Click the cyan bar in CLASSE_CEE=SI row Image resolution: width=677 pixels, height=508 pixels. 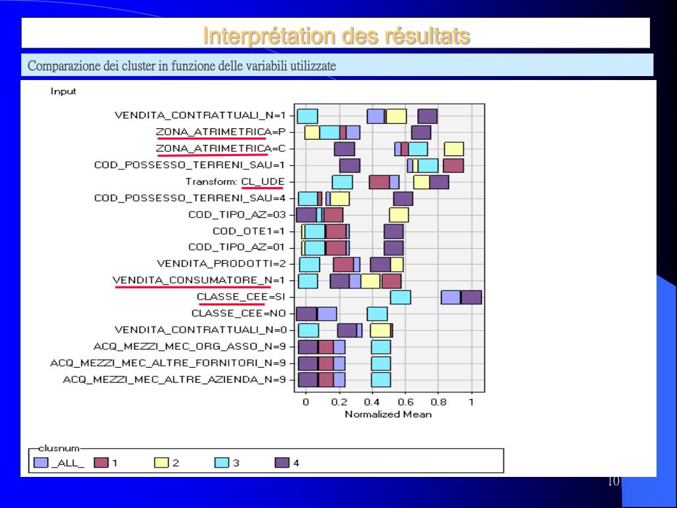point(400,297)
